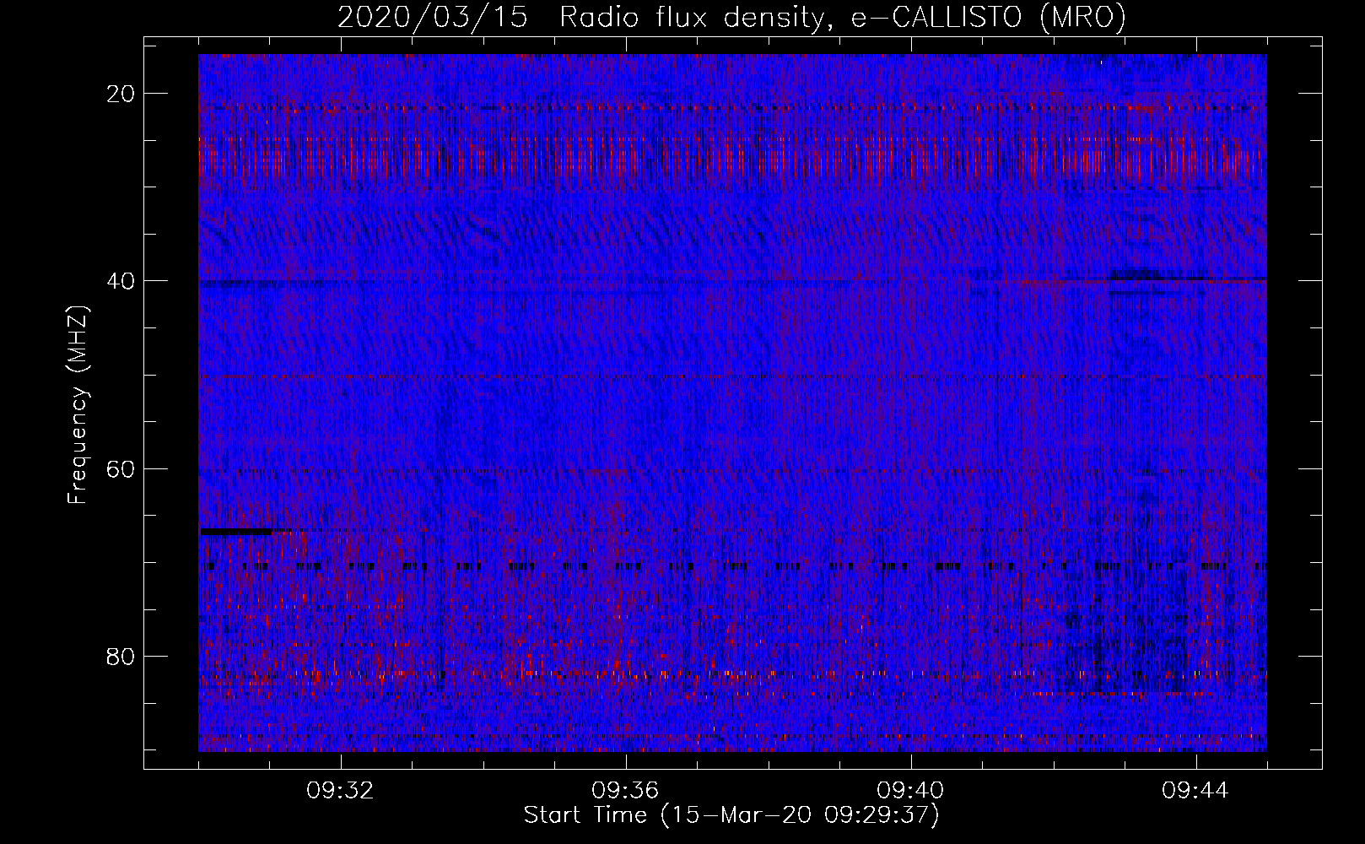This screenshot has height=844, width=1365.
Task: Click the 09:40 time tick label
Action: 910,791
